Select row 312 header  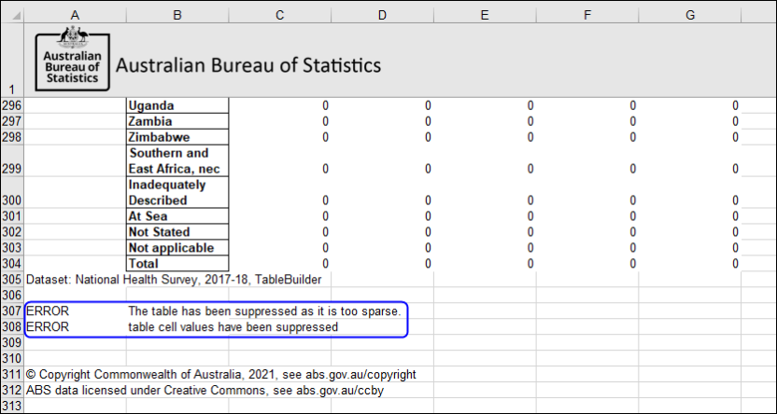point(12,391)
